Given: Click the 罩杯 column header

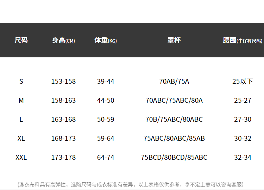Looking at the screenshot, I should coord(174,40).
